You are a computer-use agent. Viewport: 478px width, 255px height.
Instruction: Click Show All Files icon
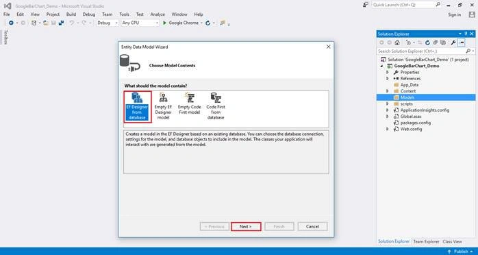443,42
